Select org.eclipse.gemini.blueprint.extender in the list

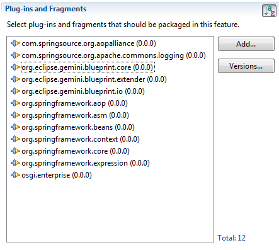coord(94,79)
